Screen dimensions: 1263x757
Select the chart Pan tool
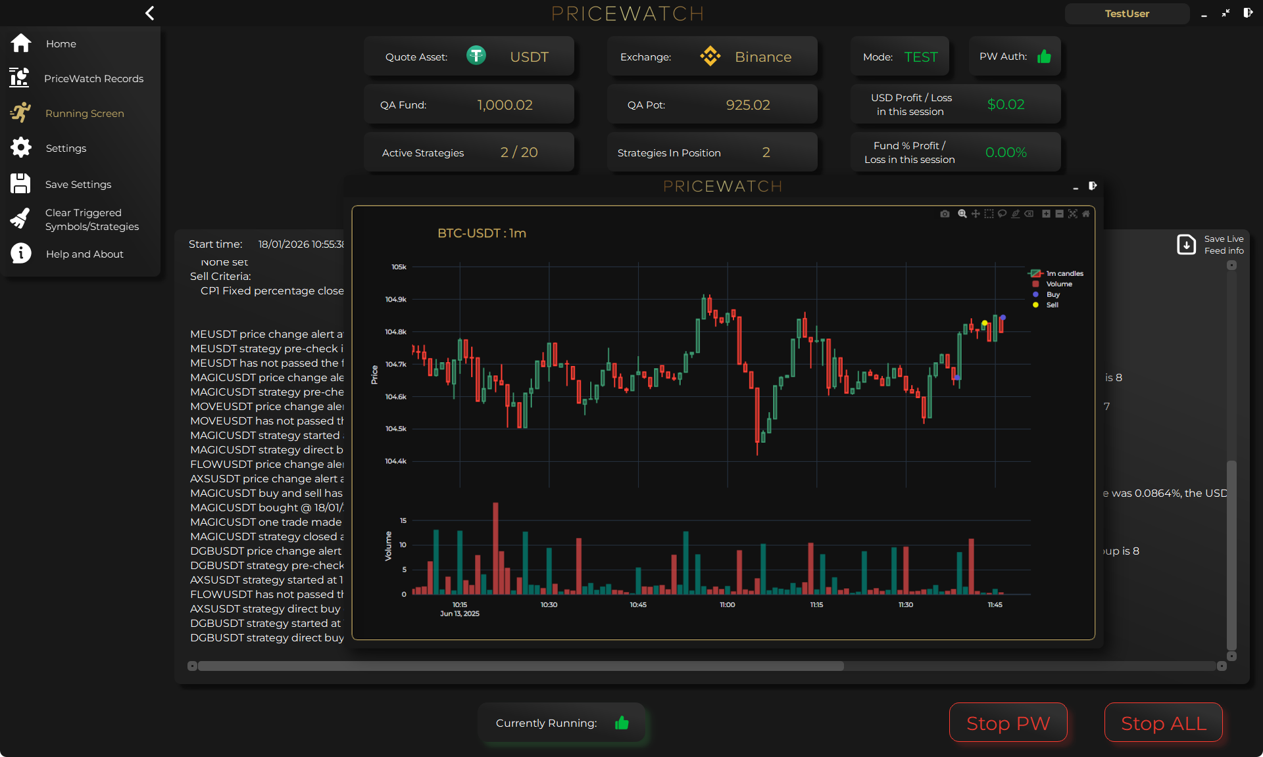[976, 214]
